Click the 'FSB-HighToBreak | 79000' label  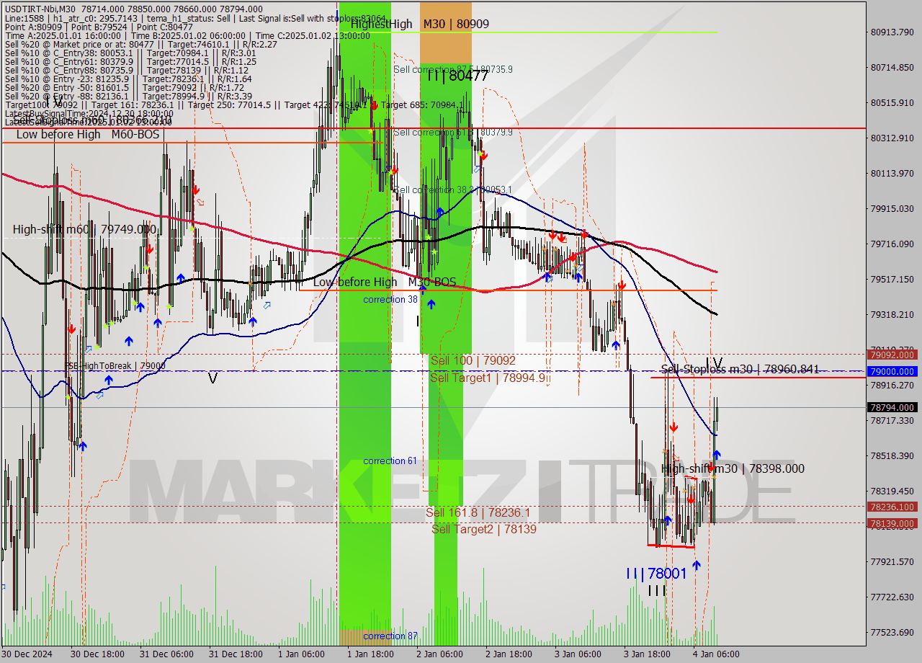click(115, 366)
